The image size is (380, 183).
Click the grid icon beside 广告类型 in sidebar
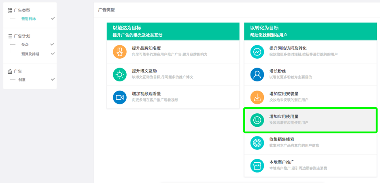pyautogui.click(x=10, y=11)
